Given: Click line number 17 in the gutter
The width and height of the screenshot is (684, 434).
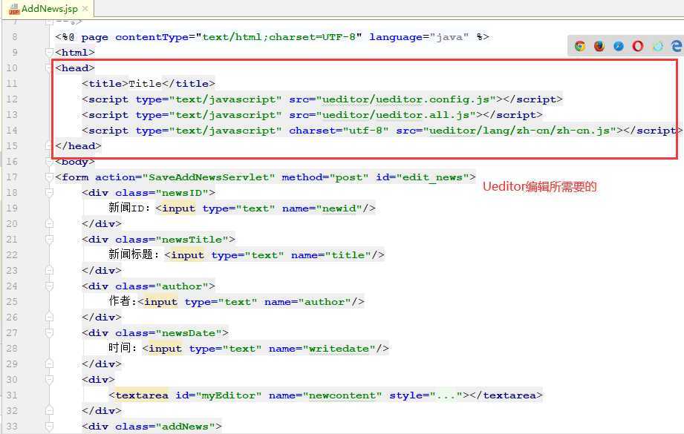Looking at the screenshot, I should point(12,177).
